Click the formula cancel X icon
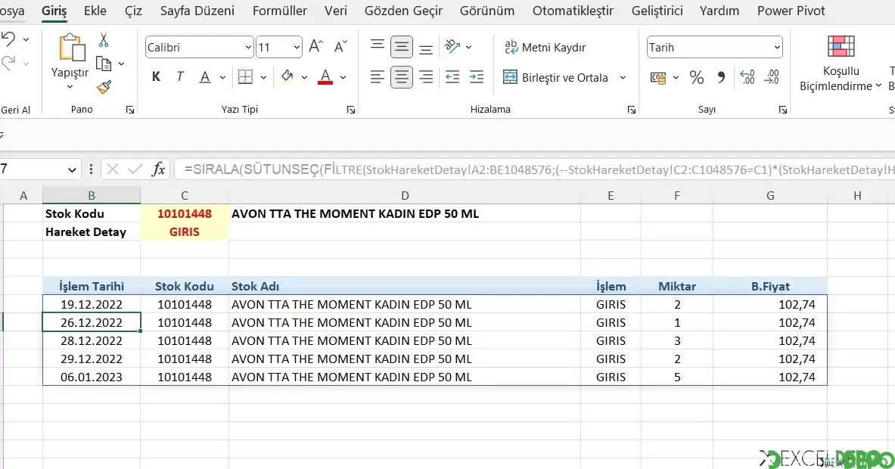The height and width of the screenshot is (469, 895). [113, 169]
